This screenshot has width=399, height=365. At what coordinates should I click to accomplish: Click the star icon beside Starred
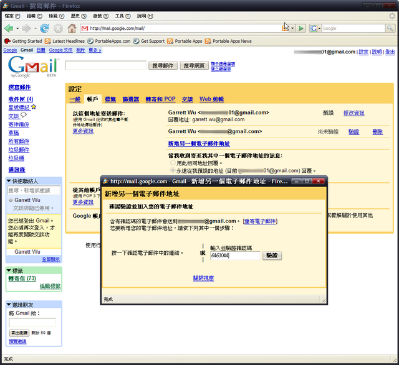pos(34,107)
